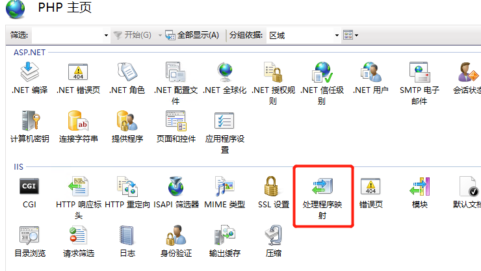Focus the 筛选 filter text field

67,35
